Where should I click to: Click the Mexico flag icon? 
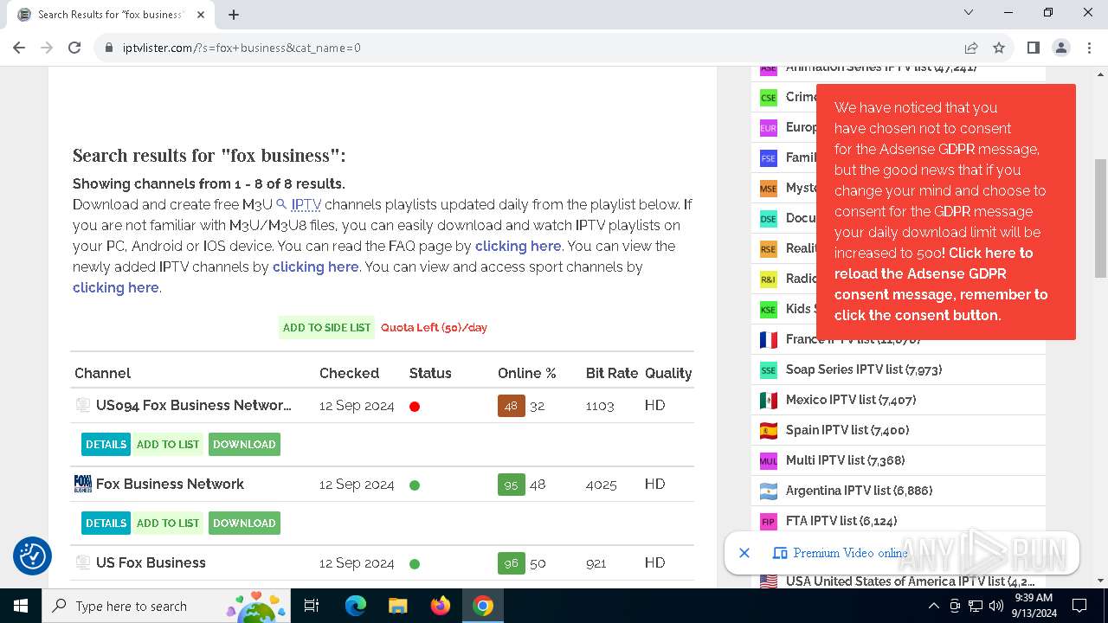(768, 401)
